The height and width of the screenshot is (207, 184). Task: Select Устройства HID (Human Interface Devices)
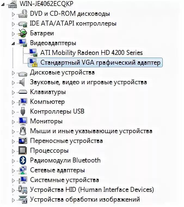pyautogui.click(x=92, y=190)
